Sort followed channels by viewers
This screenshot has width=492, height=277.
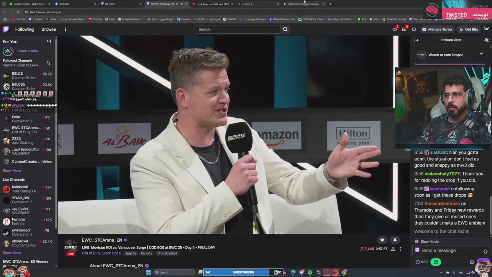pos(48,63)
